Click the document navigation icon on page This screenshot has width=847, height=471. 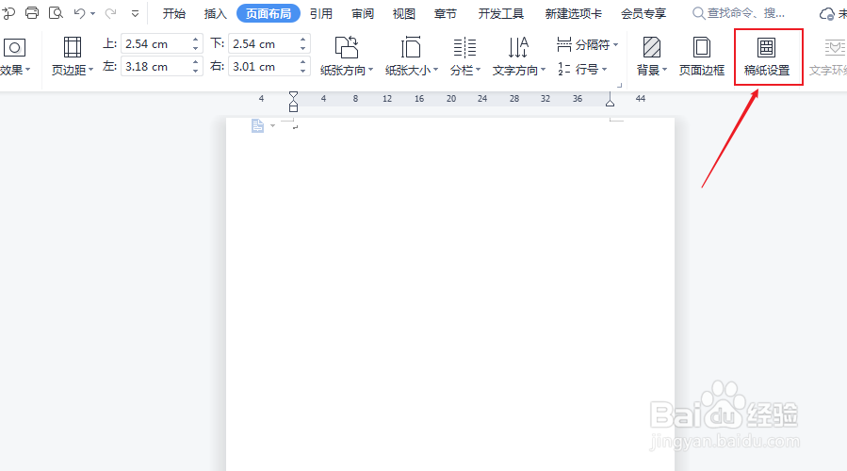(x=257, y=125)
